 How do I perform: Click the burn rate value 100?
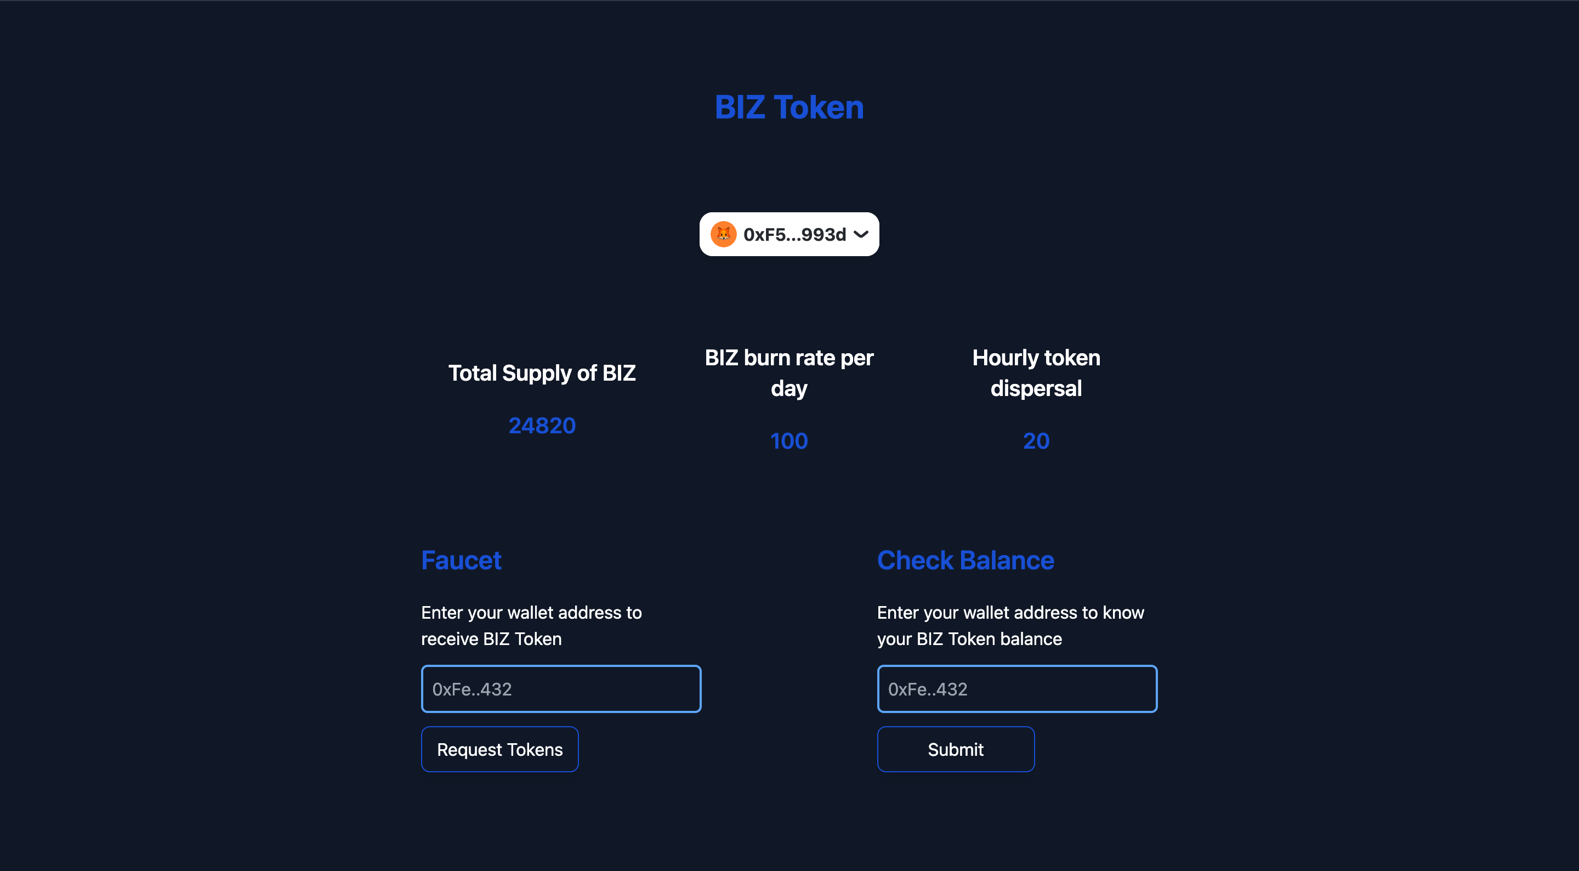click(789, 441)
